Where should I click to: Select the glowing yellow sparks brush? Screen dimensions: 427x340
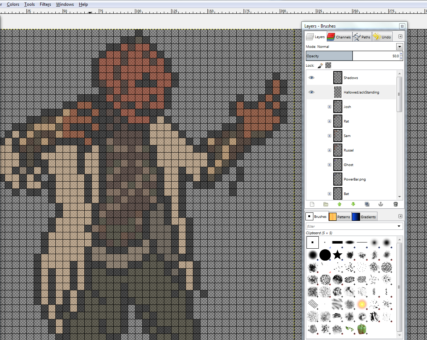362,304
